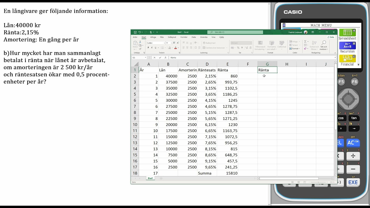Screen dimensions: 370x208
Task: Cut selection with the scissors icon
Action: (140, 42)
